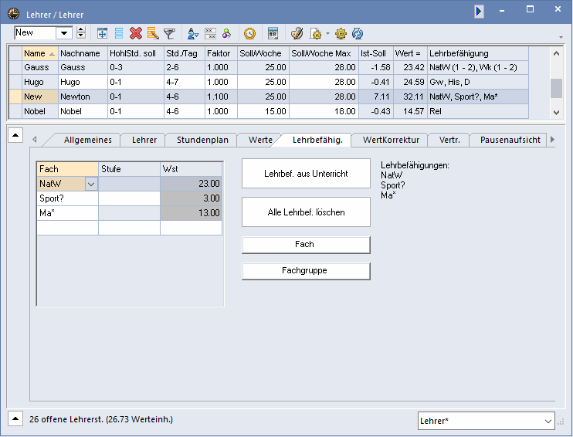Toggle status panel with bottom triangle button
Viewport: 573px width, 437px height.
[x=15, y=418]
